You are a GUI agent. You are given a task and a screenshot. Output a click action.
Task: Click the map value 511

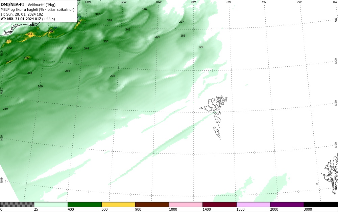tap(8, 41)
